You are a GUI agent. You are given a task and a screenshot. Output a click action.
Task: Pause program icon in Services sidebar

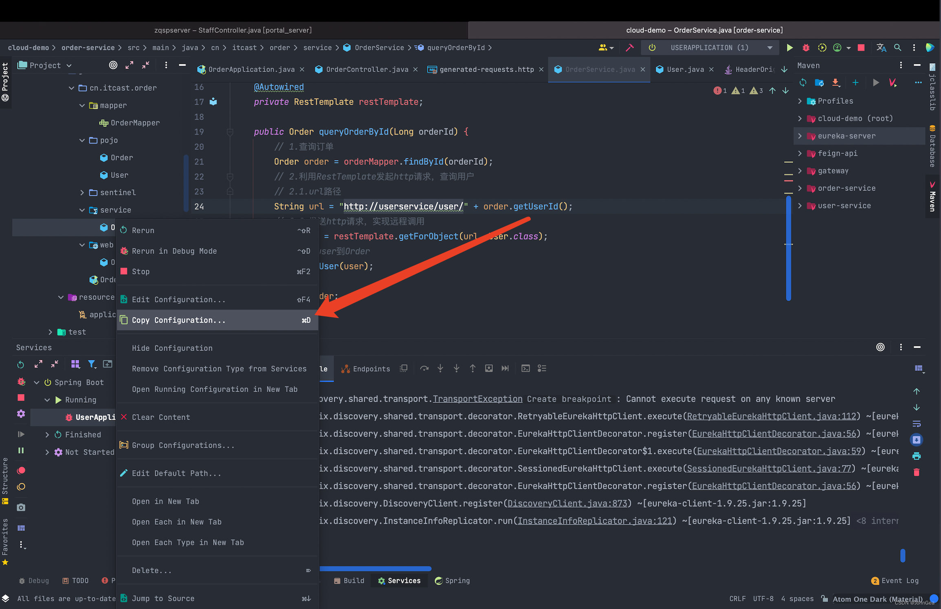point(21,450)
